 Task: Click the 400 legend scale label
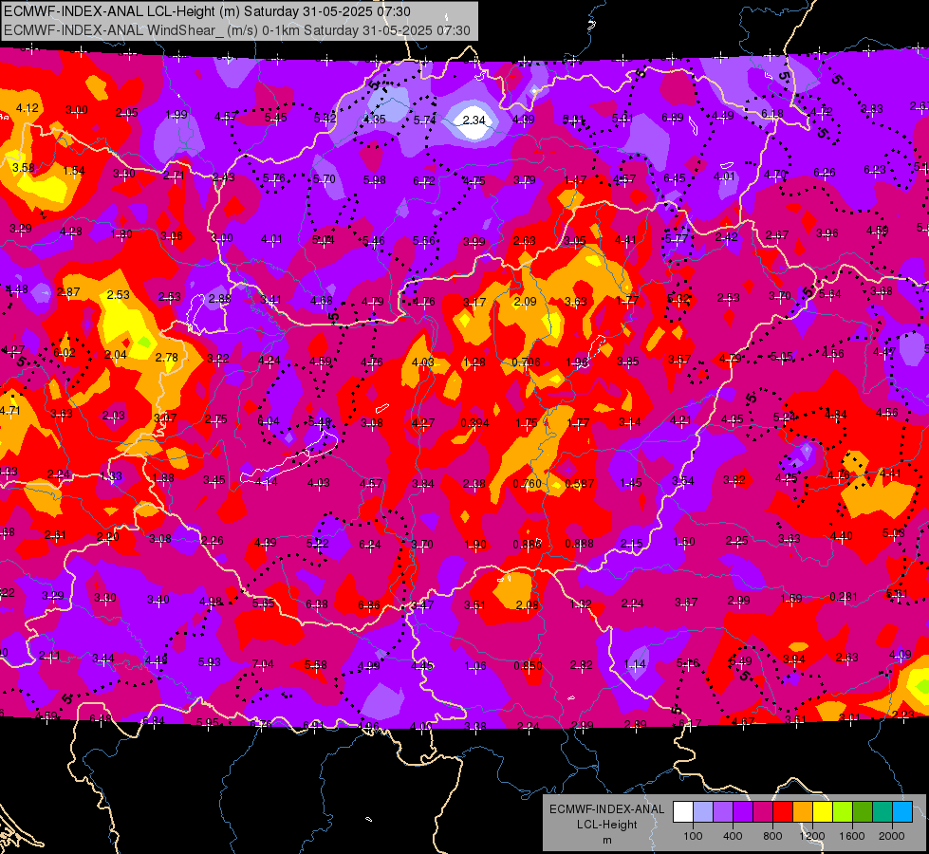(x=733, y=836)
